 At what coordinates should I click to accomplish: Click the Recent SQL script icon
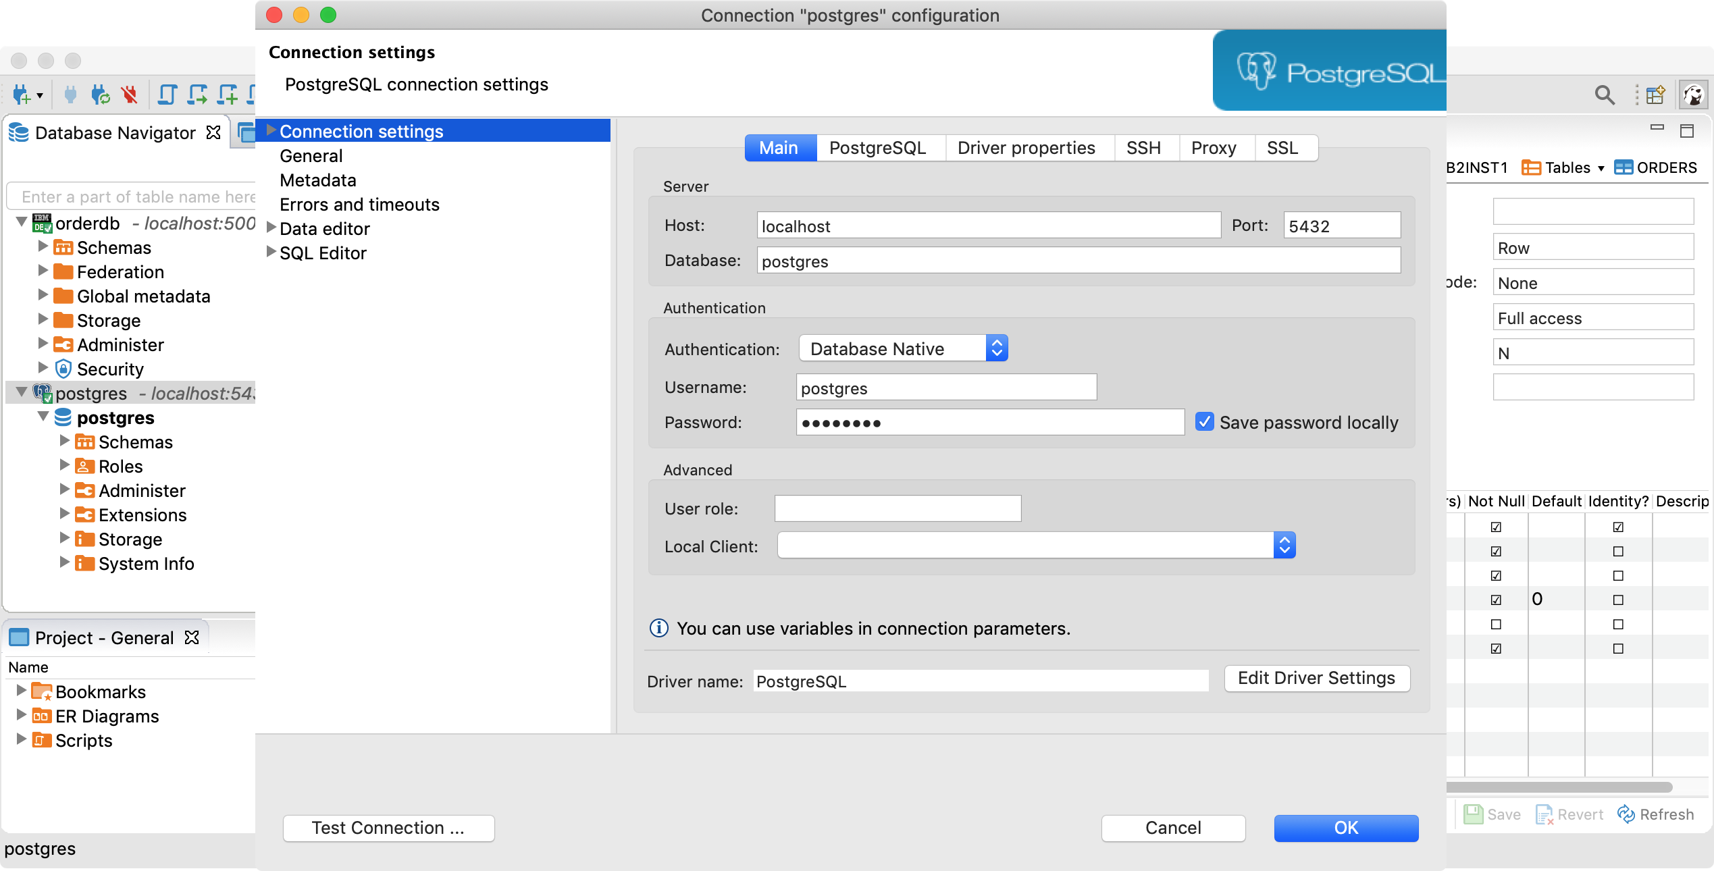click(x=197, y=95)
